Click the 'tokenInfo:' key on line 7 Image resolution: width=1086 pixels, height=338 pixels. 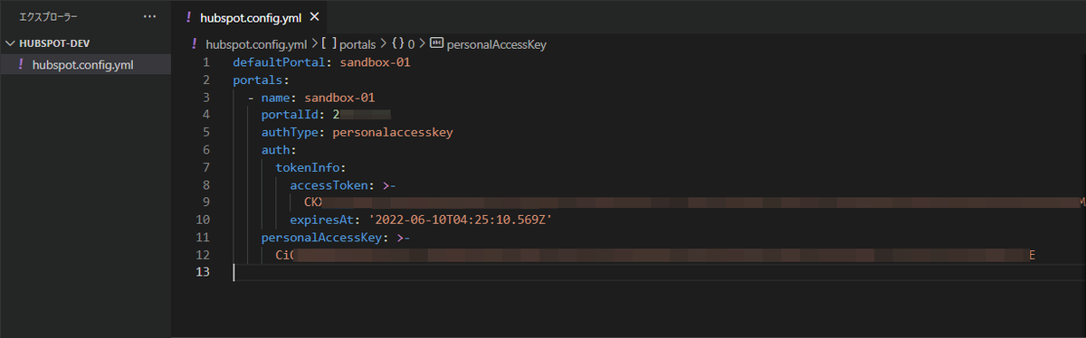(x=311, y=167)
